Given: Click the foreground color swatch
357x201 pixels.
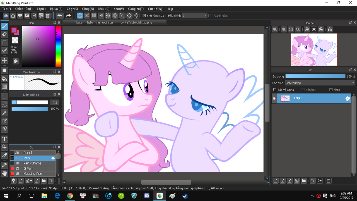Looking at the screenshot, I should pyautogui.click(x=14, y=30).
